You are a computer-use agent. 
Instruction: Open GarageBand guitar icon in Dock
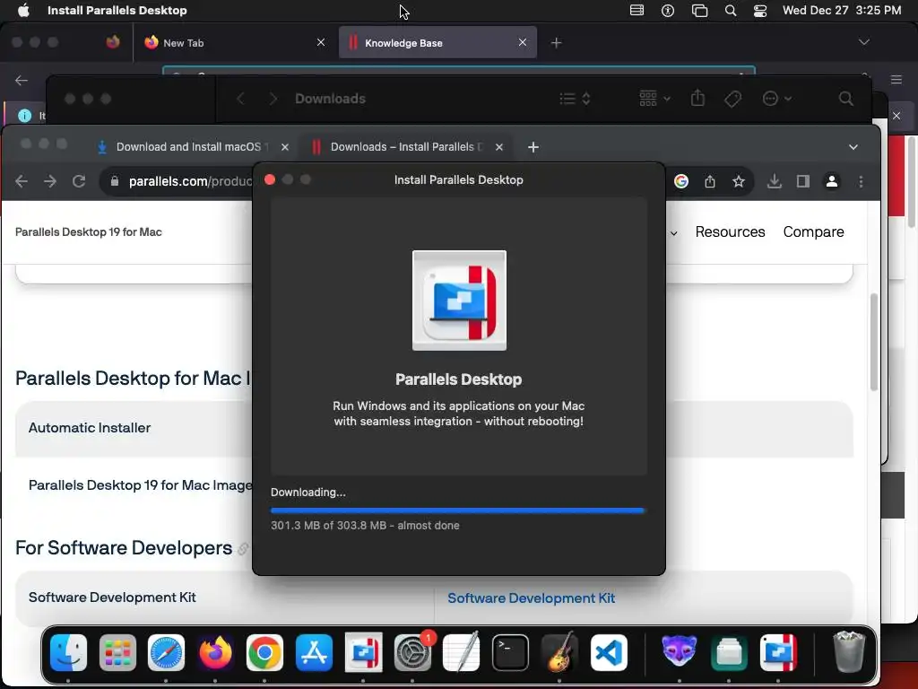559,653
